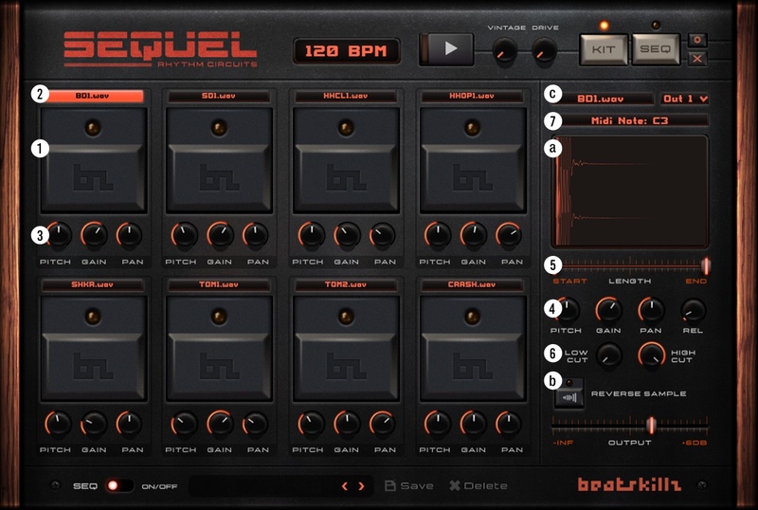
Task: Click the beatskillz logo
Action: pyautogui.click(x=629, y=484)
